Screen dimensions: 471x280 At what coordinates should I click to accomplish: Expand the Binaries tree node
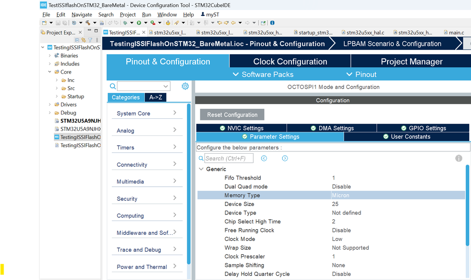point(50,56)
